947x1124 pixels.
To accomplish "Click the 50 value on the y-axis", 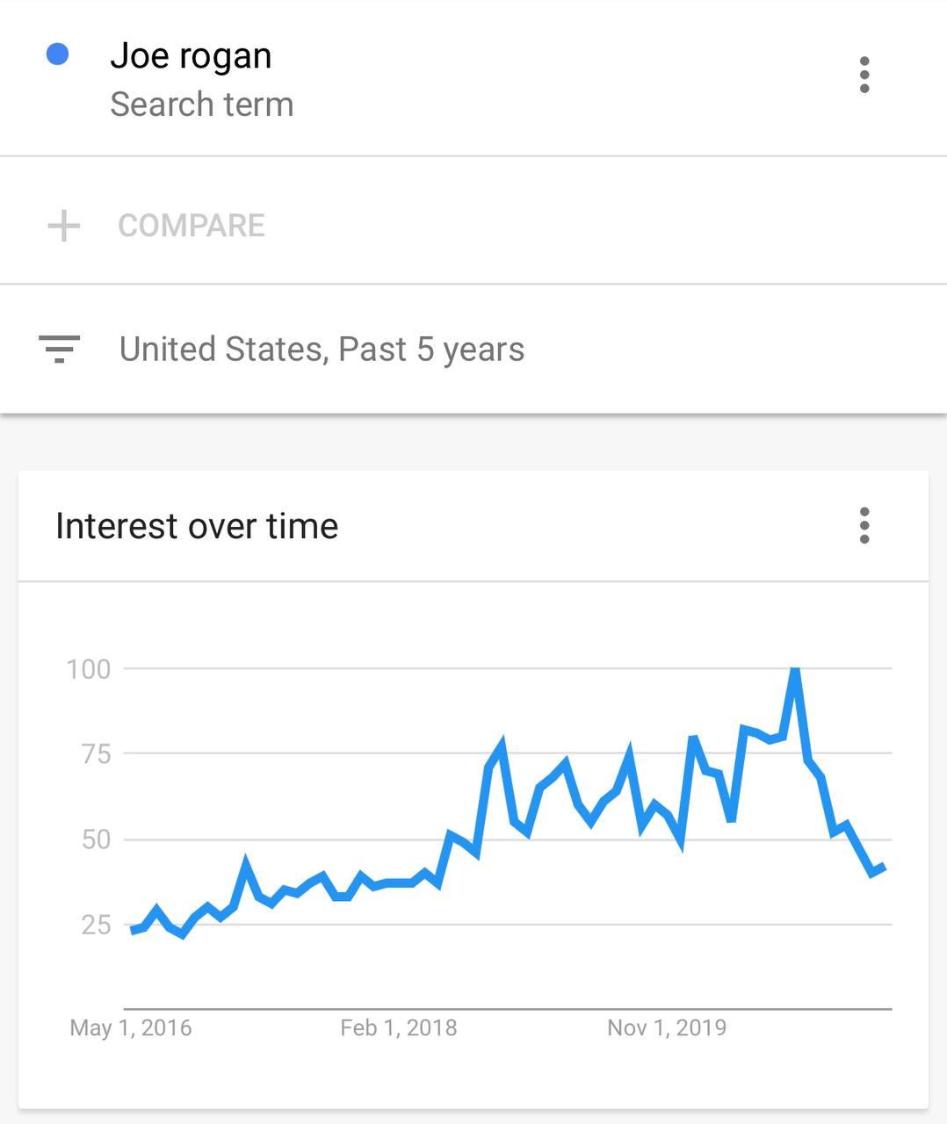I will click(96, 839).
